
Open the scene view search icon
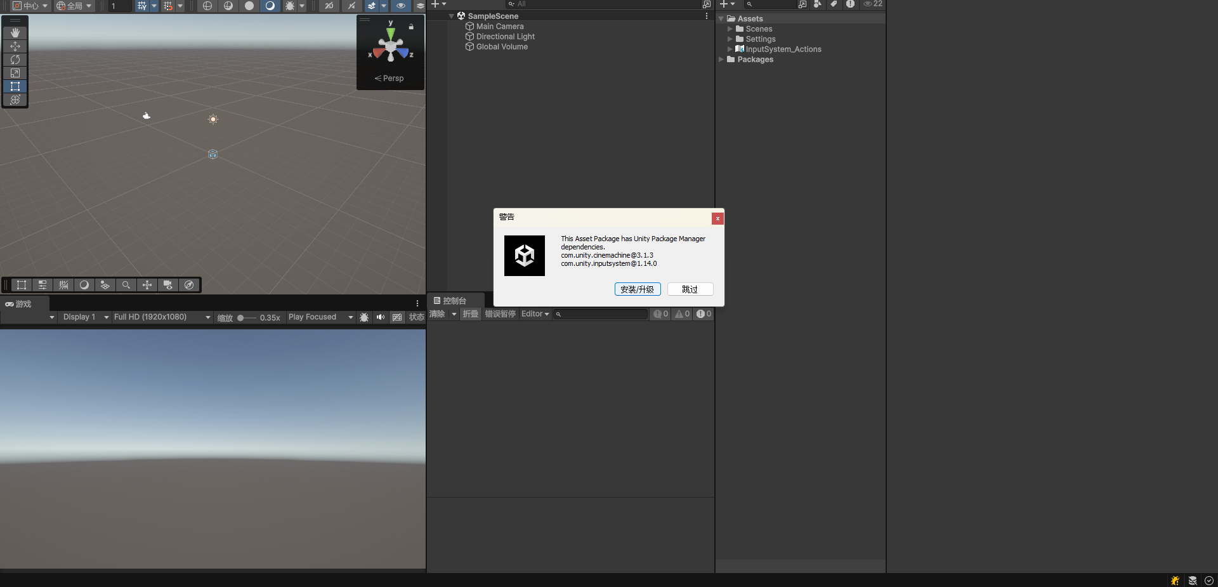(x=126, y=285)
